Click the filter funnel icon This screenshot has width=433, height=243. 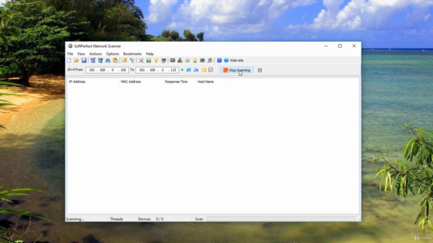click(132, 60)
